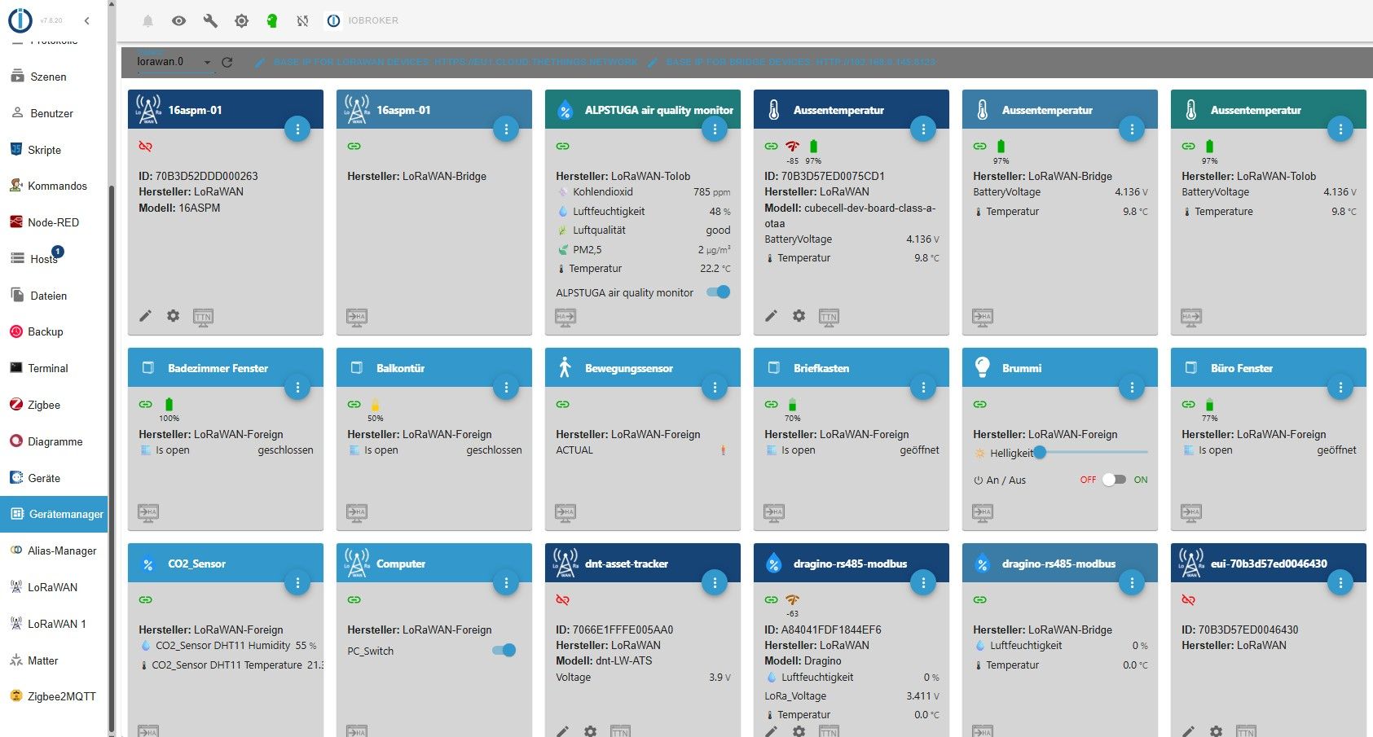Screen dimensions: 1373x737
Task: Click Luftqualität value 'good' on ALPSTUGA card
Action: click(x=718, y=230)
